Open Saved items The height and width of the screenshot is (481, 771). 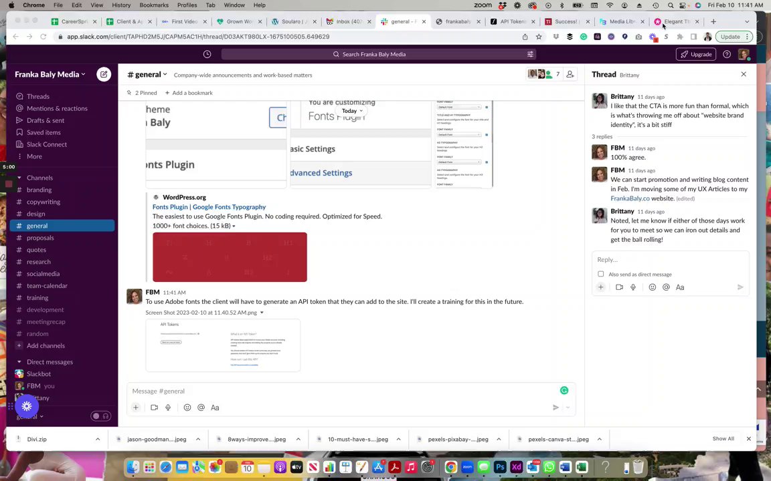pos(44,132)
